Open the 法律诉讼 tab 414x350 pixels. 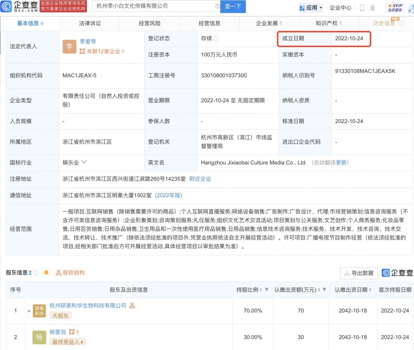pyautogui.click(x=90, y=24)
